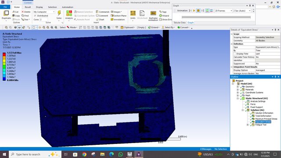The height and width of the screenshot is (158, 281).
Task: Switch to the Selection ribbon tab
Action: click(52, 7)
